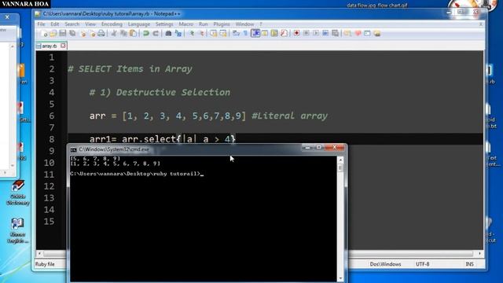Image resolution: width=503 pixels, height=283 pixels.
Task: Open the Encoding menu
Action: pos(112,24)
